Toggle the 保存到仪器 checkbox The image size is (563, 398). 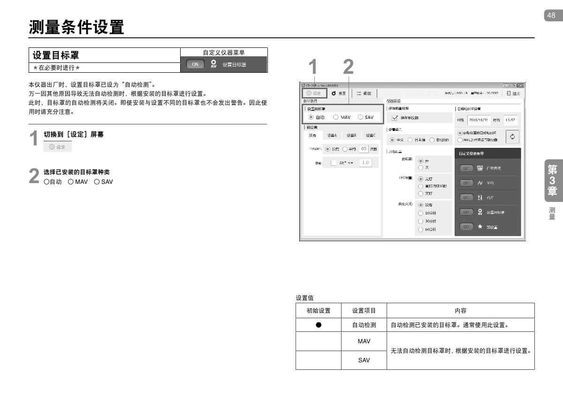click(x=394, y=117)
